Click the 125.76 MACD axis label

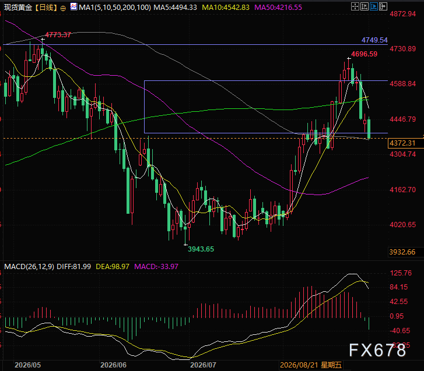tap(401, 273)
